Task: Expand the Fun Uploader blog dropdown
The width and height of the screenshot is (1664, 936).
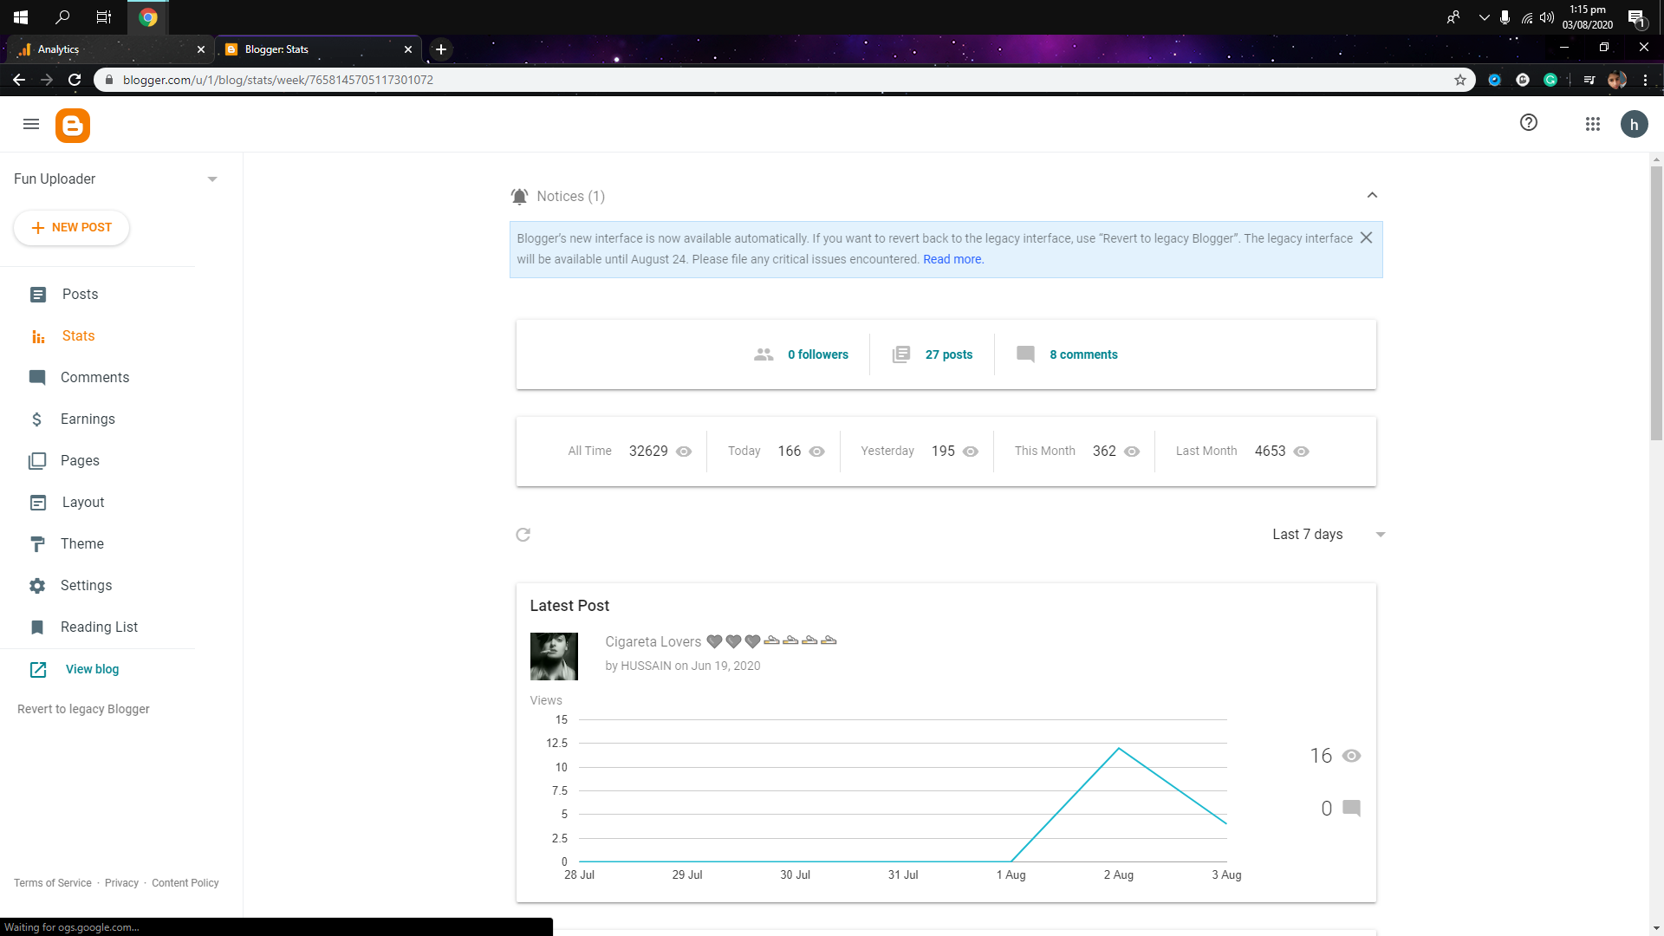Action: pyautogui.click(x=212, y=179)
